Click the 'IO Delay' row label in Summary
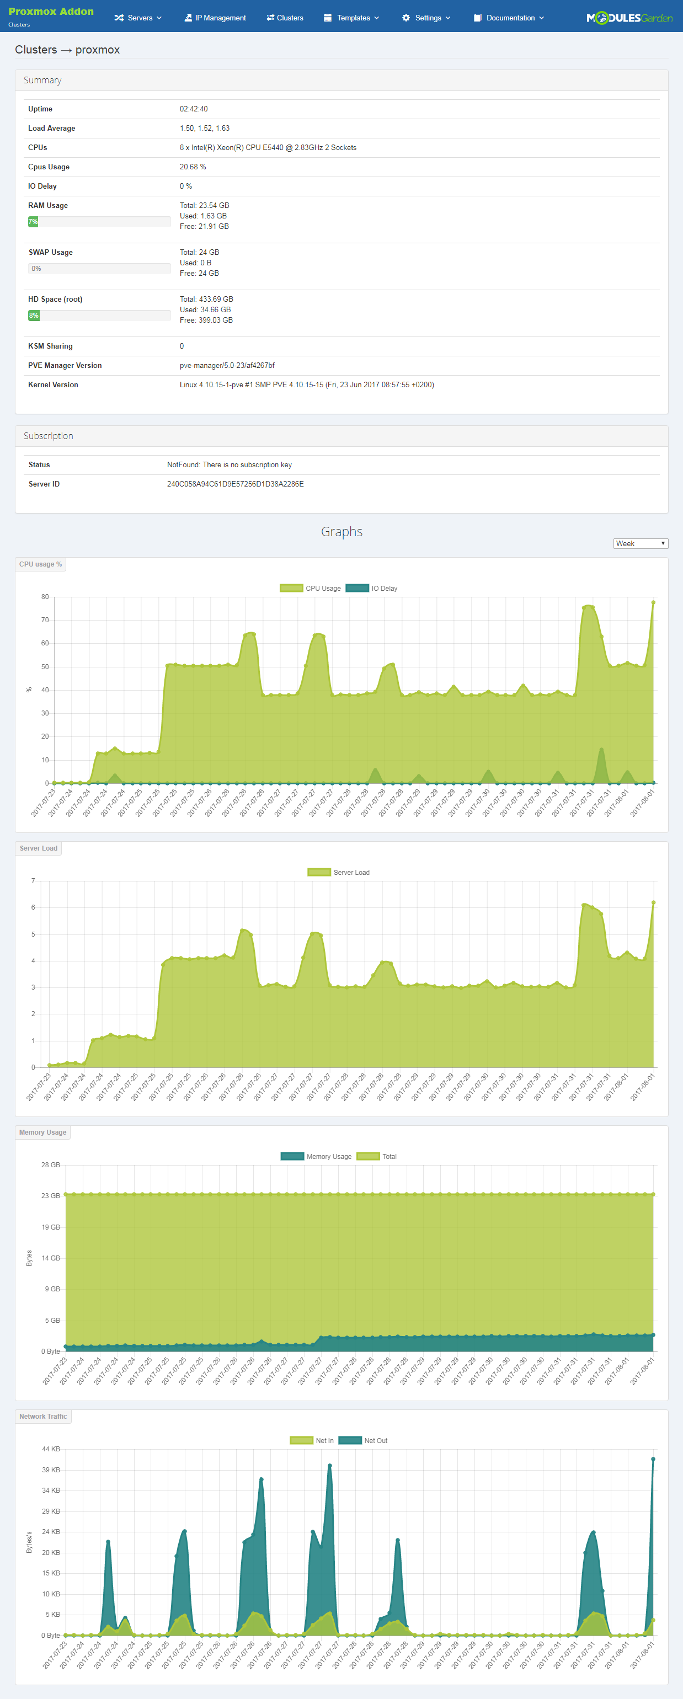 pyautogui.click(x=42, y=186)
